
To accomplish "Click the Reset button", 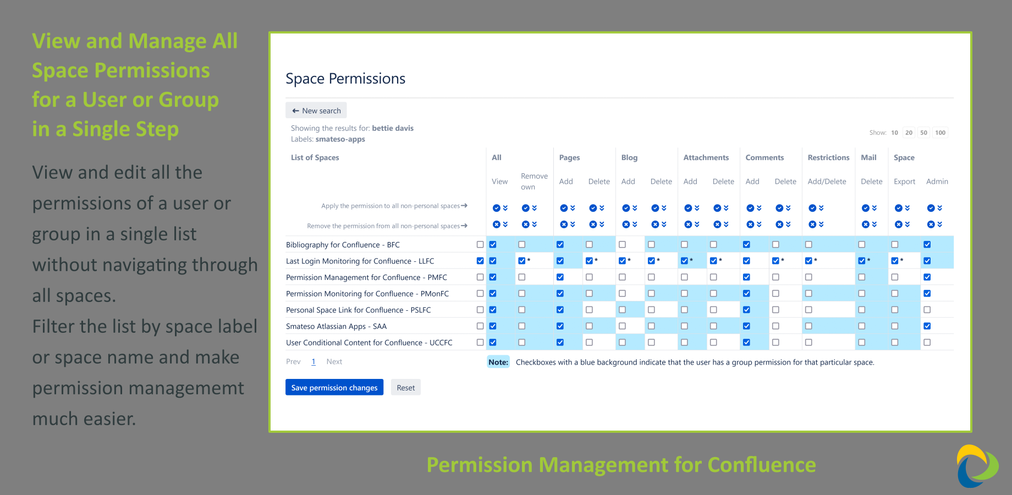I will click(406, 387).
